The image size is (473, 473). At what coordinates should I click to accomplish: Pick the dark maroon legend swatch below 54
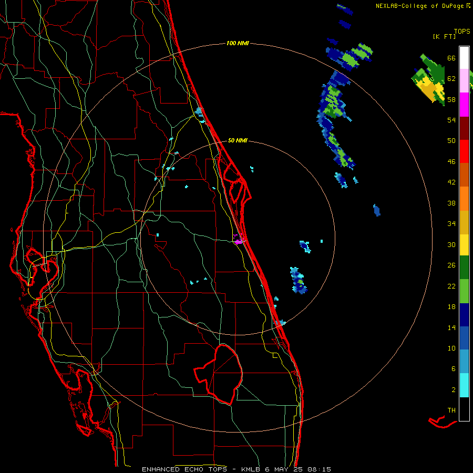tap(464, 128)
